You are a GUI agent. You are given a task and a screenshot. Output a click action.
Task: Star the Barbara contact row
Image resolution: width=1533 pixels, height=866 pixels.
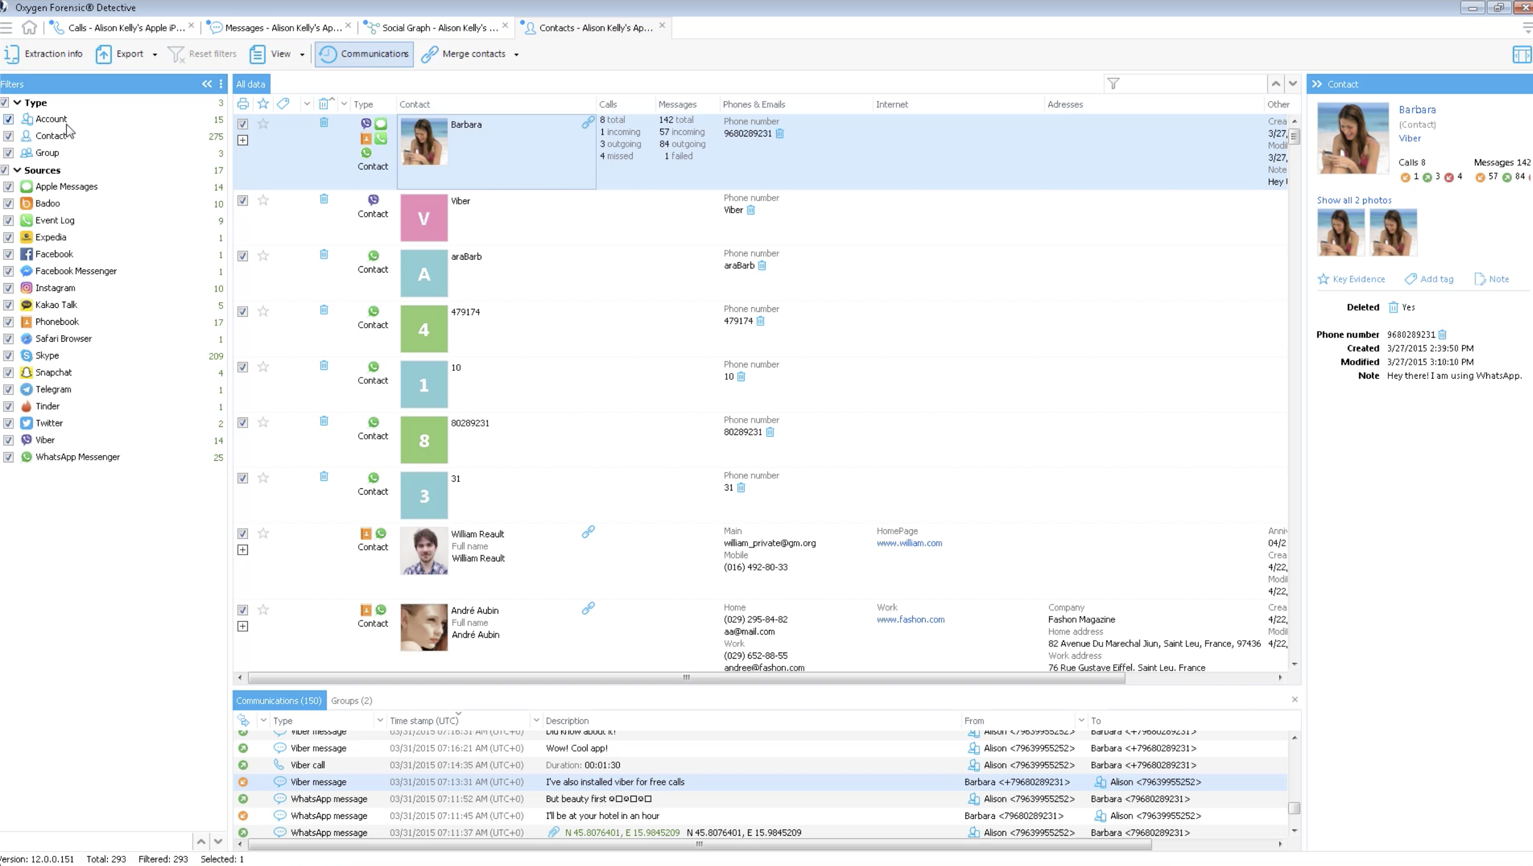[263, 124]
